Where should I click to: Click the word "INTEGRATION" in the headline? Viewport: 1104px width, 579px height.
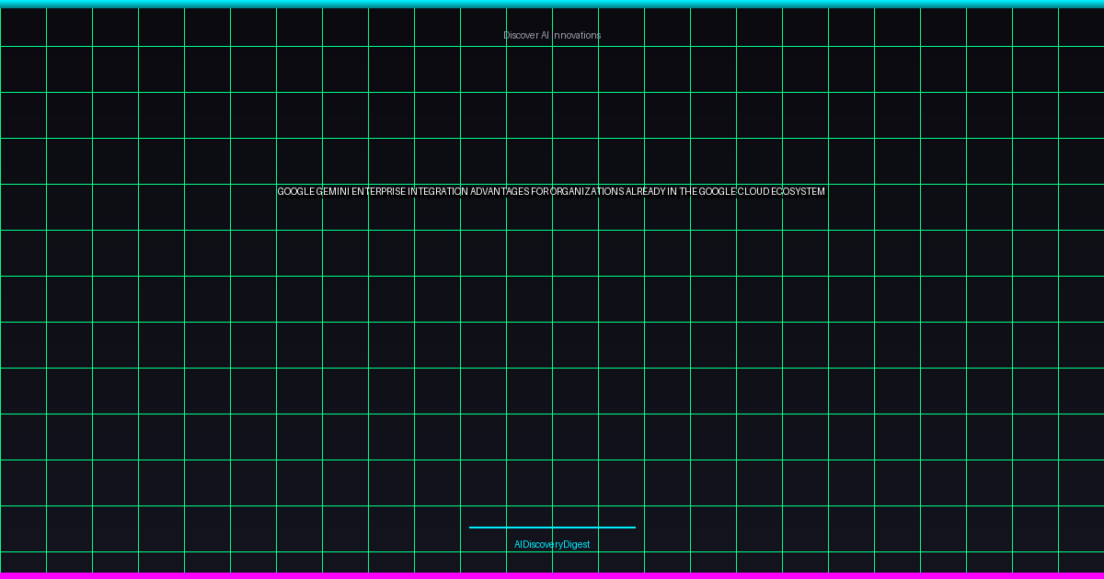438,191
